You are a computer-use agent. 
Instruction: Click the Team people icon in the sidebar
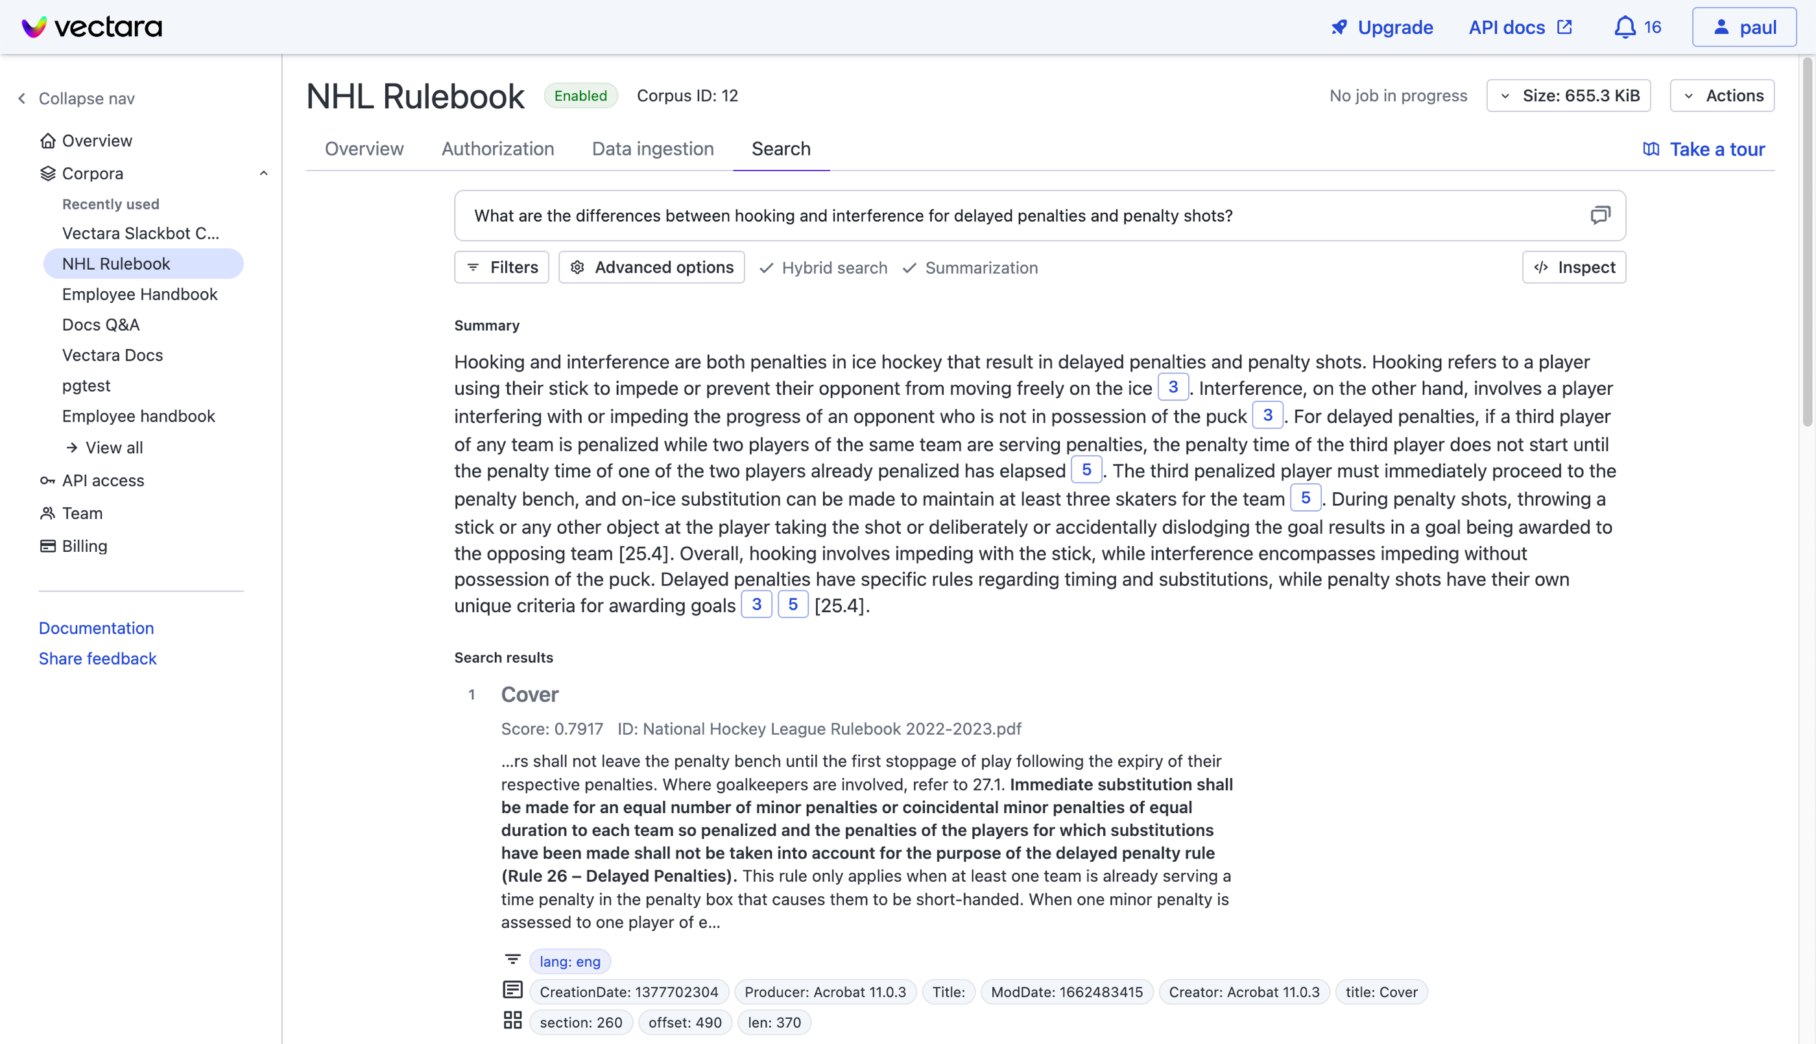coord(47,513)
